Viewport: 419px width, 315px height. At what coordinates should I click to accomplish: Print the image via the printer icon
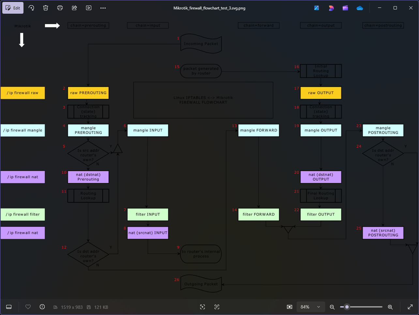[60, 8]
